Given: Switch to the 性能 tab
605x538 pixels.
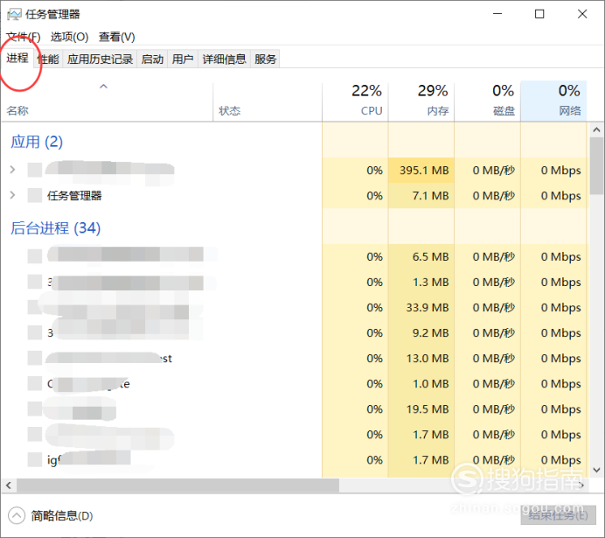Looking at the screenshot, I should point(48,59).
